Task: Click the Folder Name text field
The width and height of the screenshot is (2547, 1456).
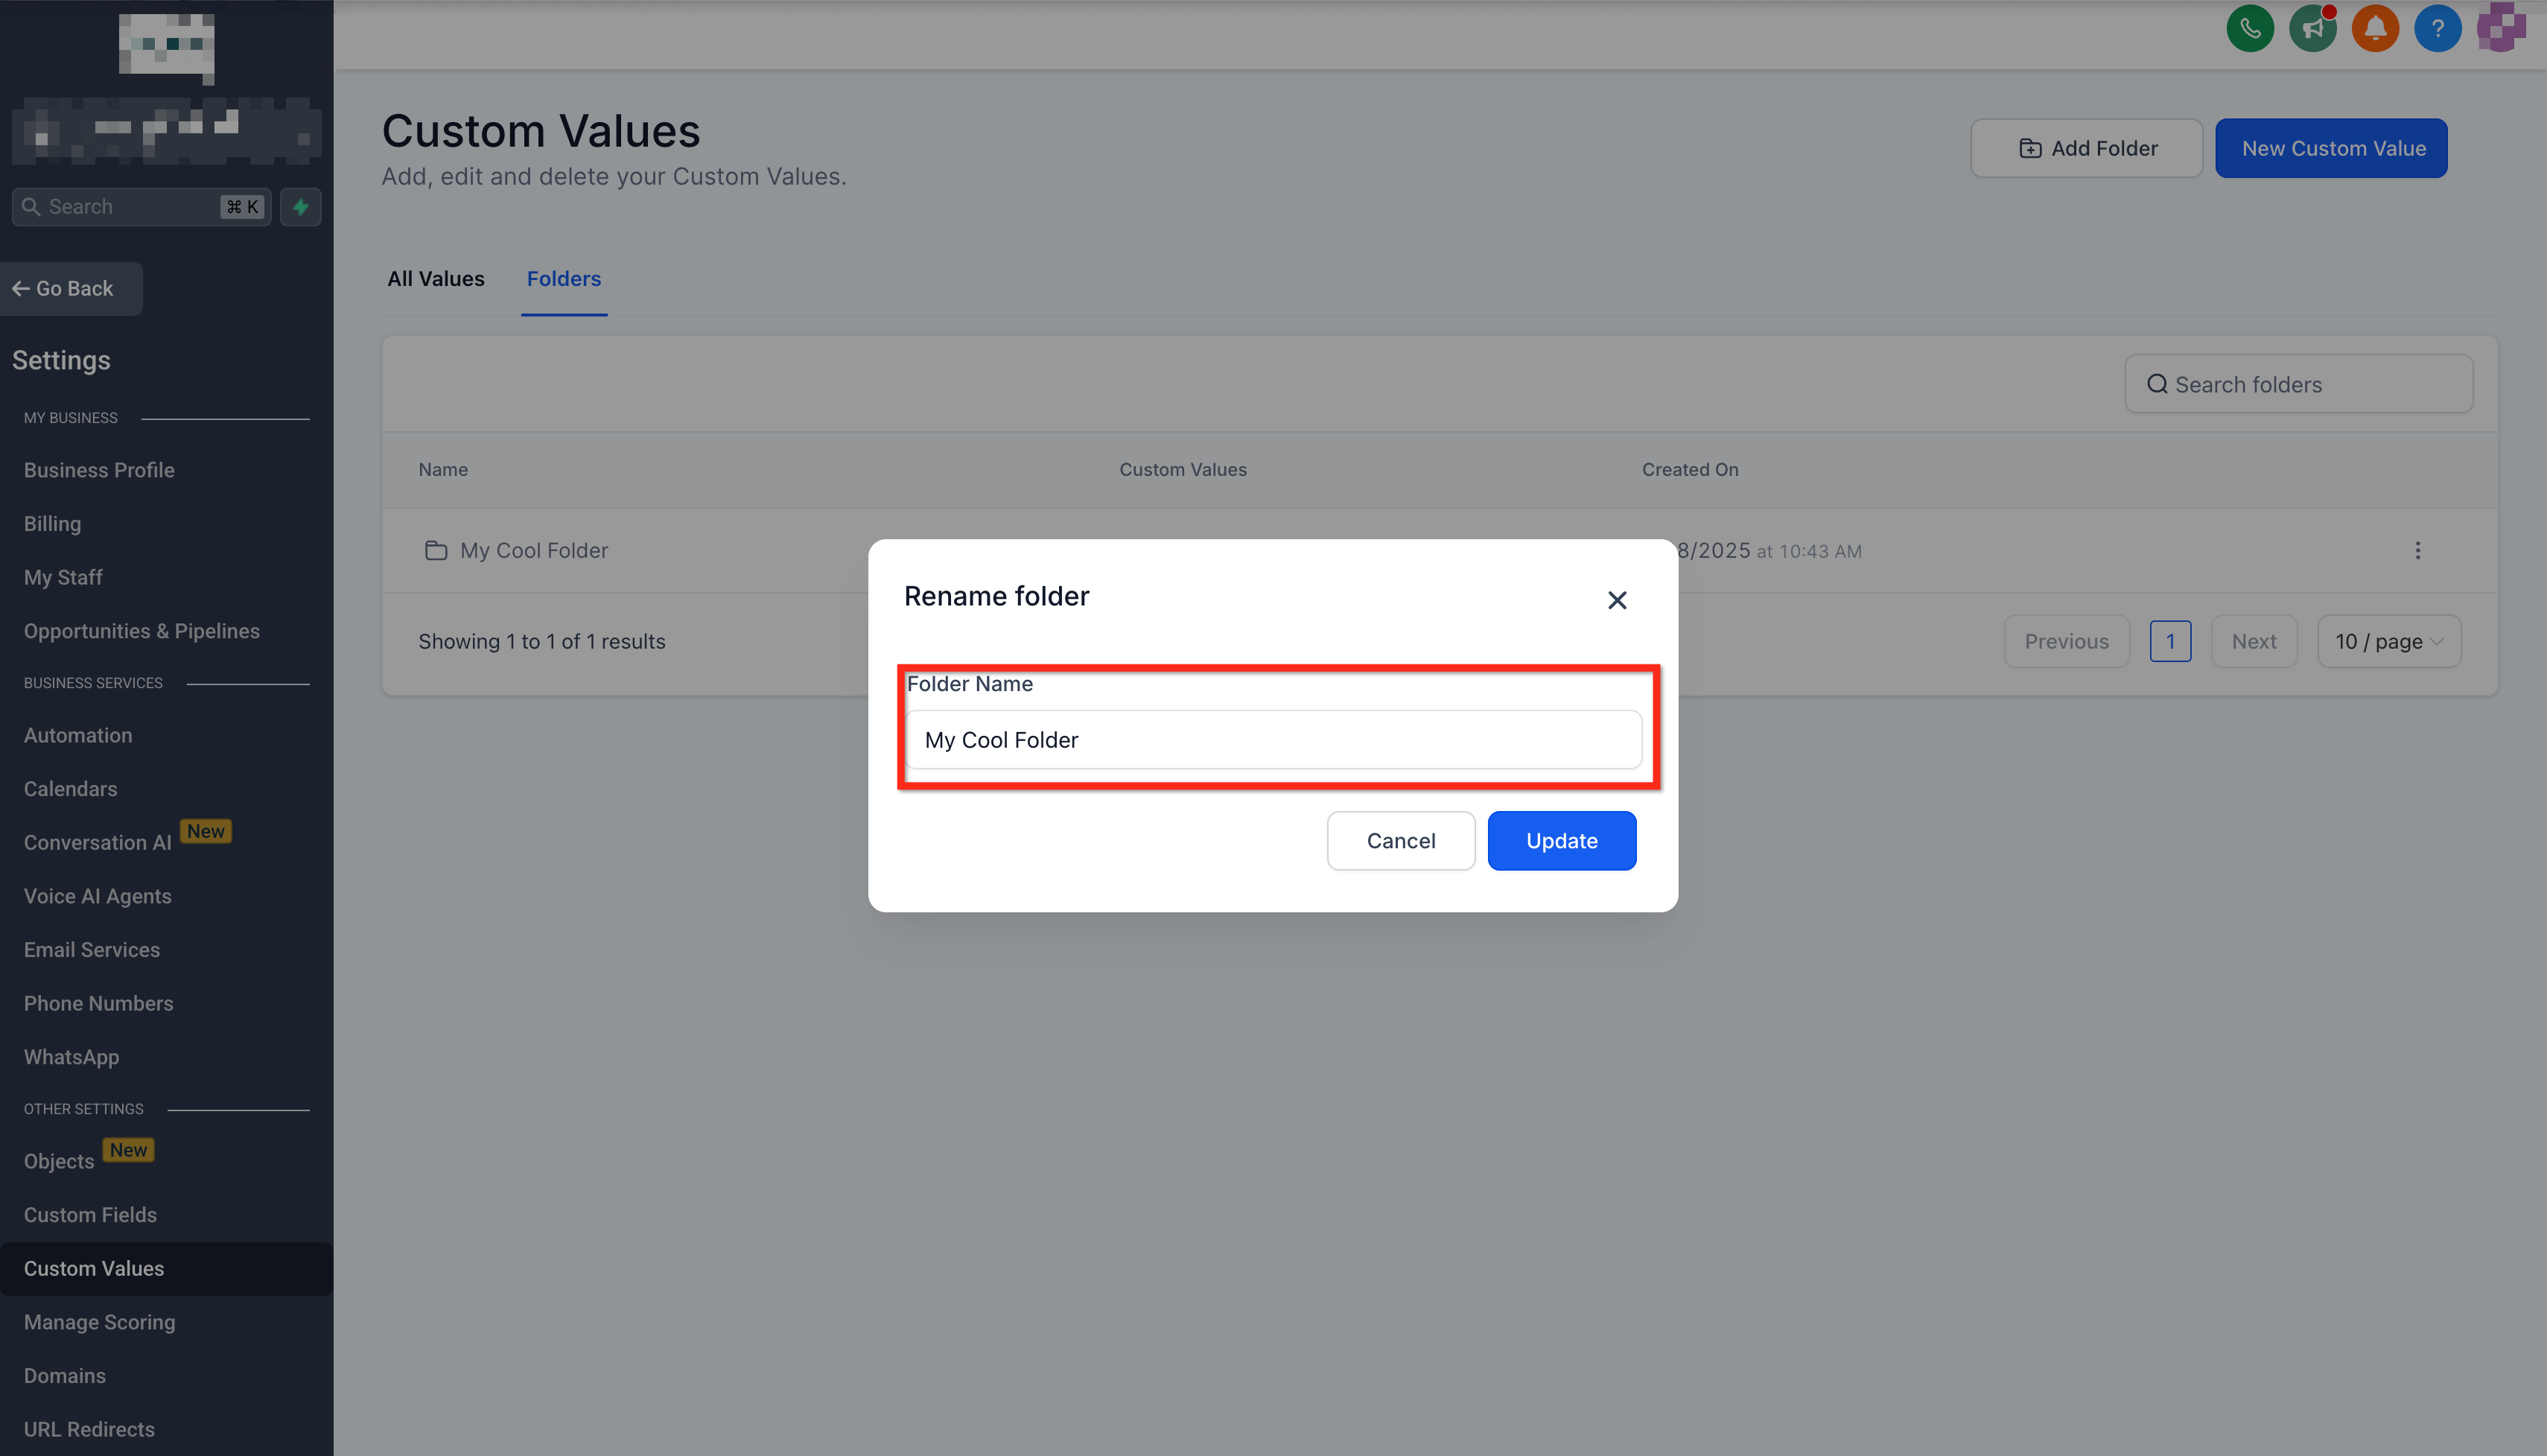Action: (x=1272, y=740)
